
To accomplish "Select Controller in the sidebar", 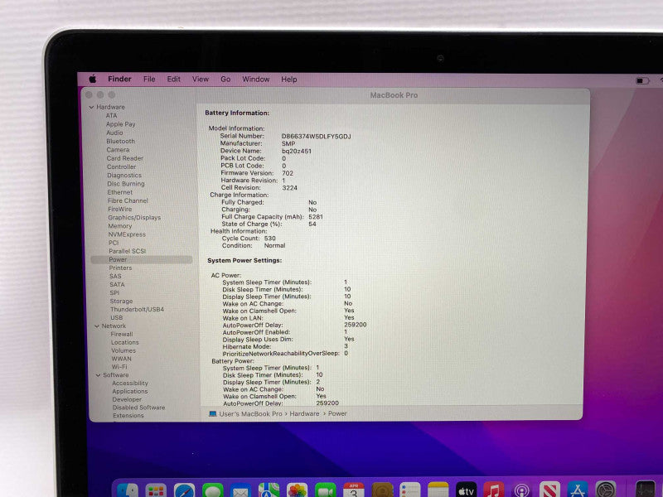I will pyautogui.click(x=121, y=166).
